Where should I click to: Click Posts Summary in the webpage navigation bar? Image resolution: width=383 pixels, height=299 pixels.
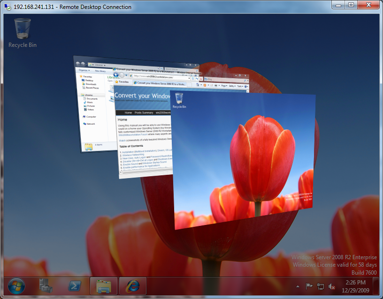[x=144, y=112]
